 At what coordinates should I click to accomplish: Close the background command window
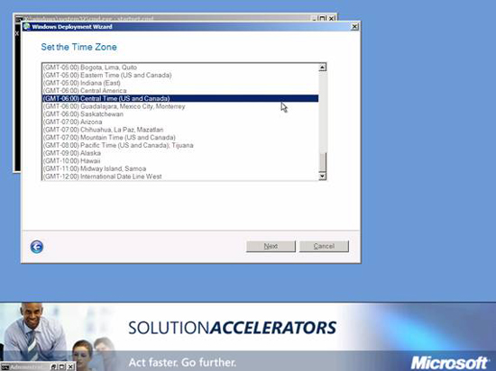pos(331,19)
